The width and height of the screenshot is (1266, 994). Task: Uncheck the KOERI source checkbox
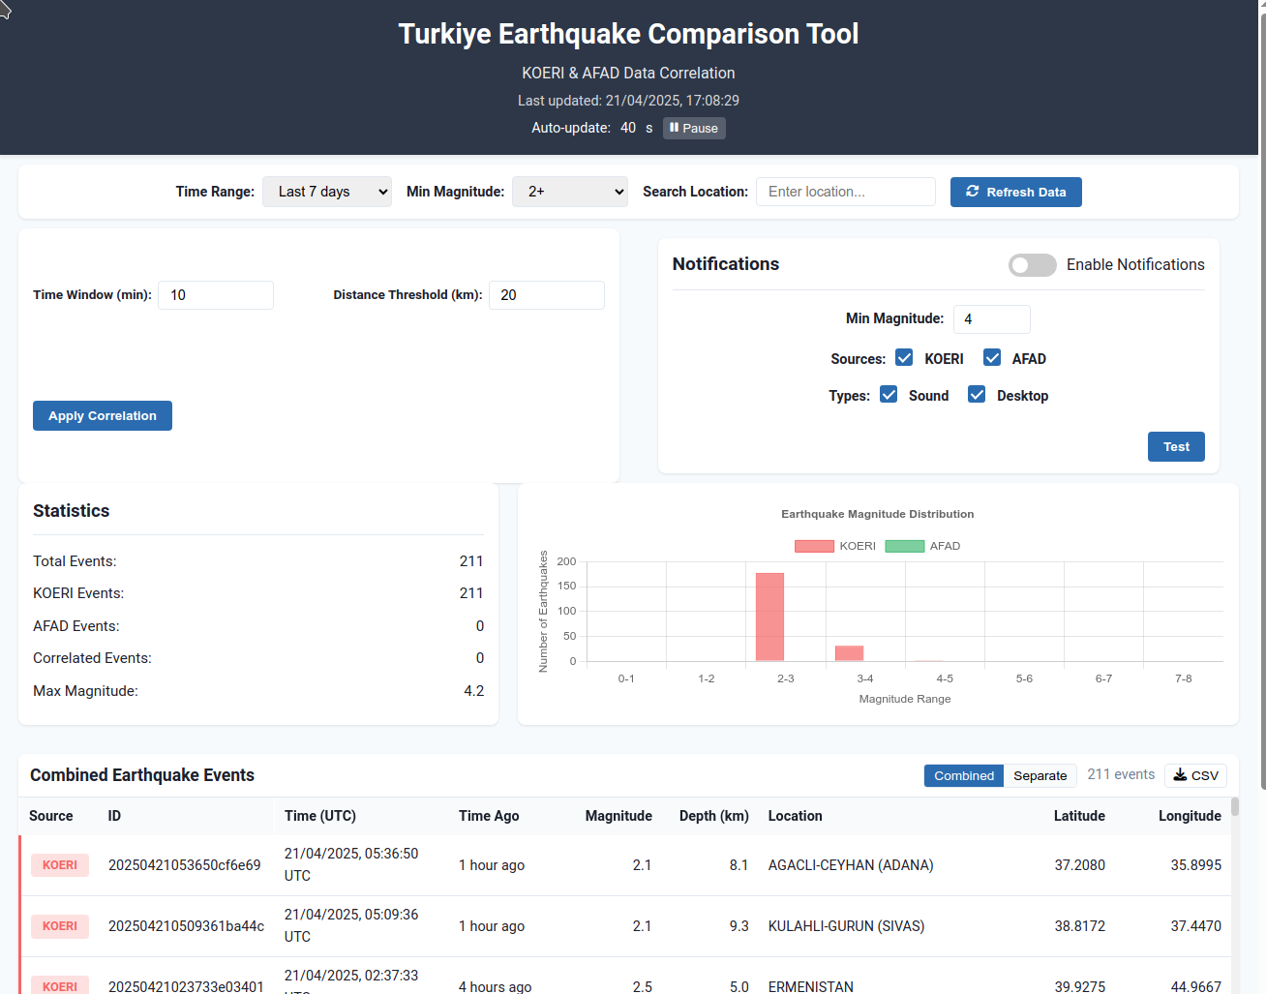pos(904,358)
